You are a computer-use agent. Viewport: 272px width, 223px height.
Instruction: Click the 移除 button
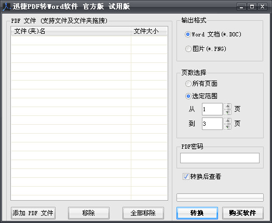pyautogui.click(x=89, y=213)
